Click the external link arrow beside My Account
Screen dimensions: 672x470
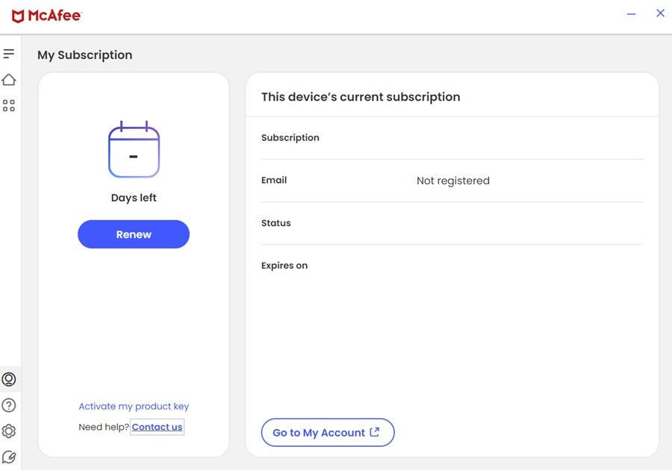375,432
